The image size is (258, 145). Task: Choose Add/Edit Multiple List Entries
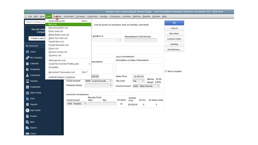(x=68, y=77)
